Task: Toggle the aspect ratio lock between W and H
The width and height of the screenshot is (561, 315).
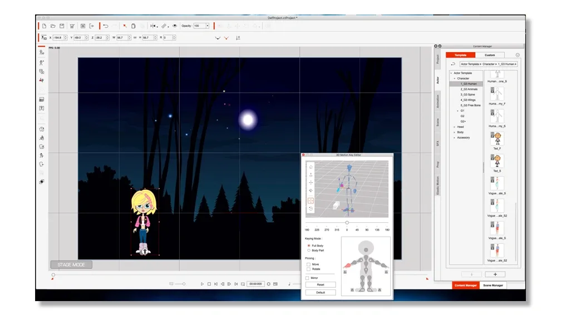Action: tap(135, 38)
